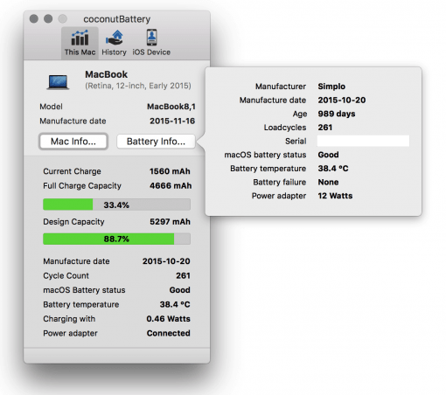Open the History toolbar icon
This screenshot has height=395, width=446.
tap(114, 38)
